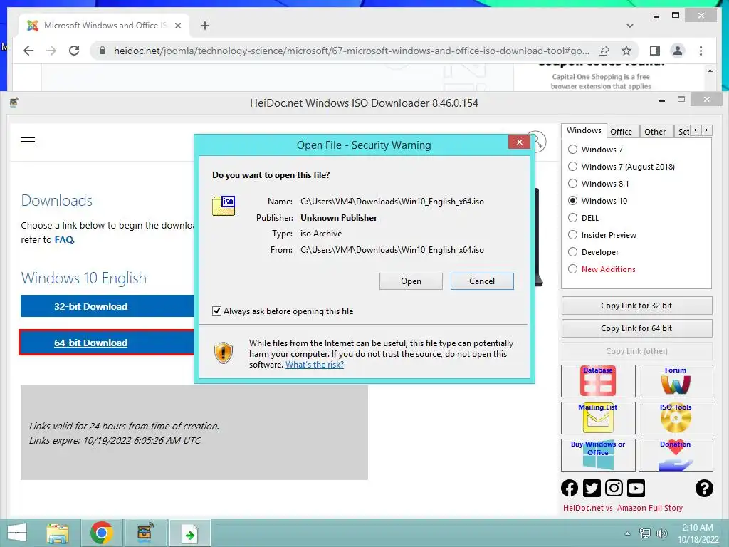
Task: Close the Security Warning dialog
Action: pyautogui.click(x=519, y=142)
